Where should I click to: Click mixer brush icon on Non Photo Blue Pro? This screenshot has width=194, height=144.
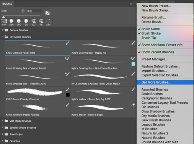133,58
